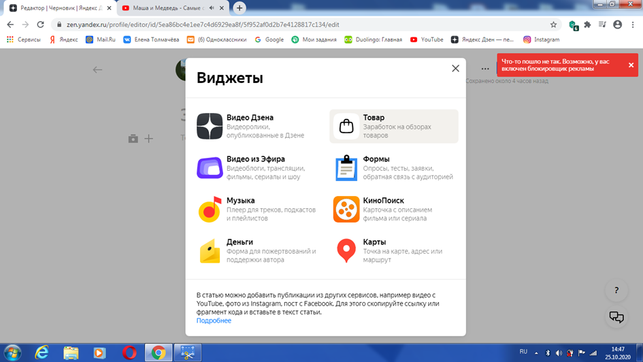Screen dimensions: 643x362
Task: Open the Сервисы apps bookmark
Action: coord(24,39)
